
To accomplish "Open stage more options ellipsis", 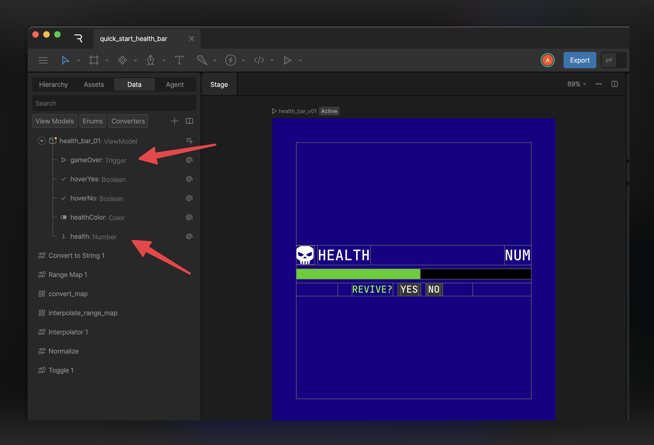I will click(x=599, y=84).
